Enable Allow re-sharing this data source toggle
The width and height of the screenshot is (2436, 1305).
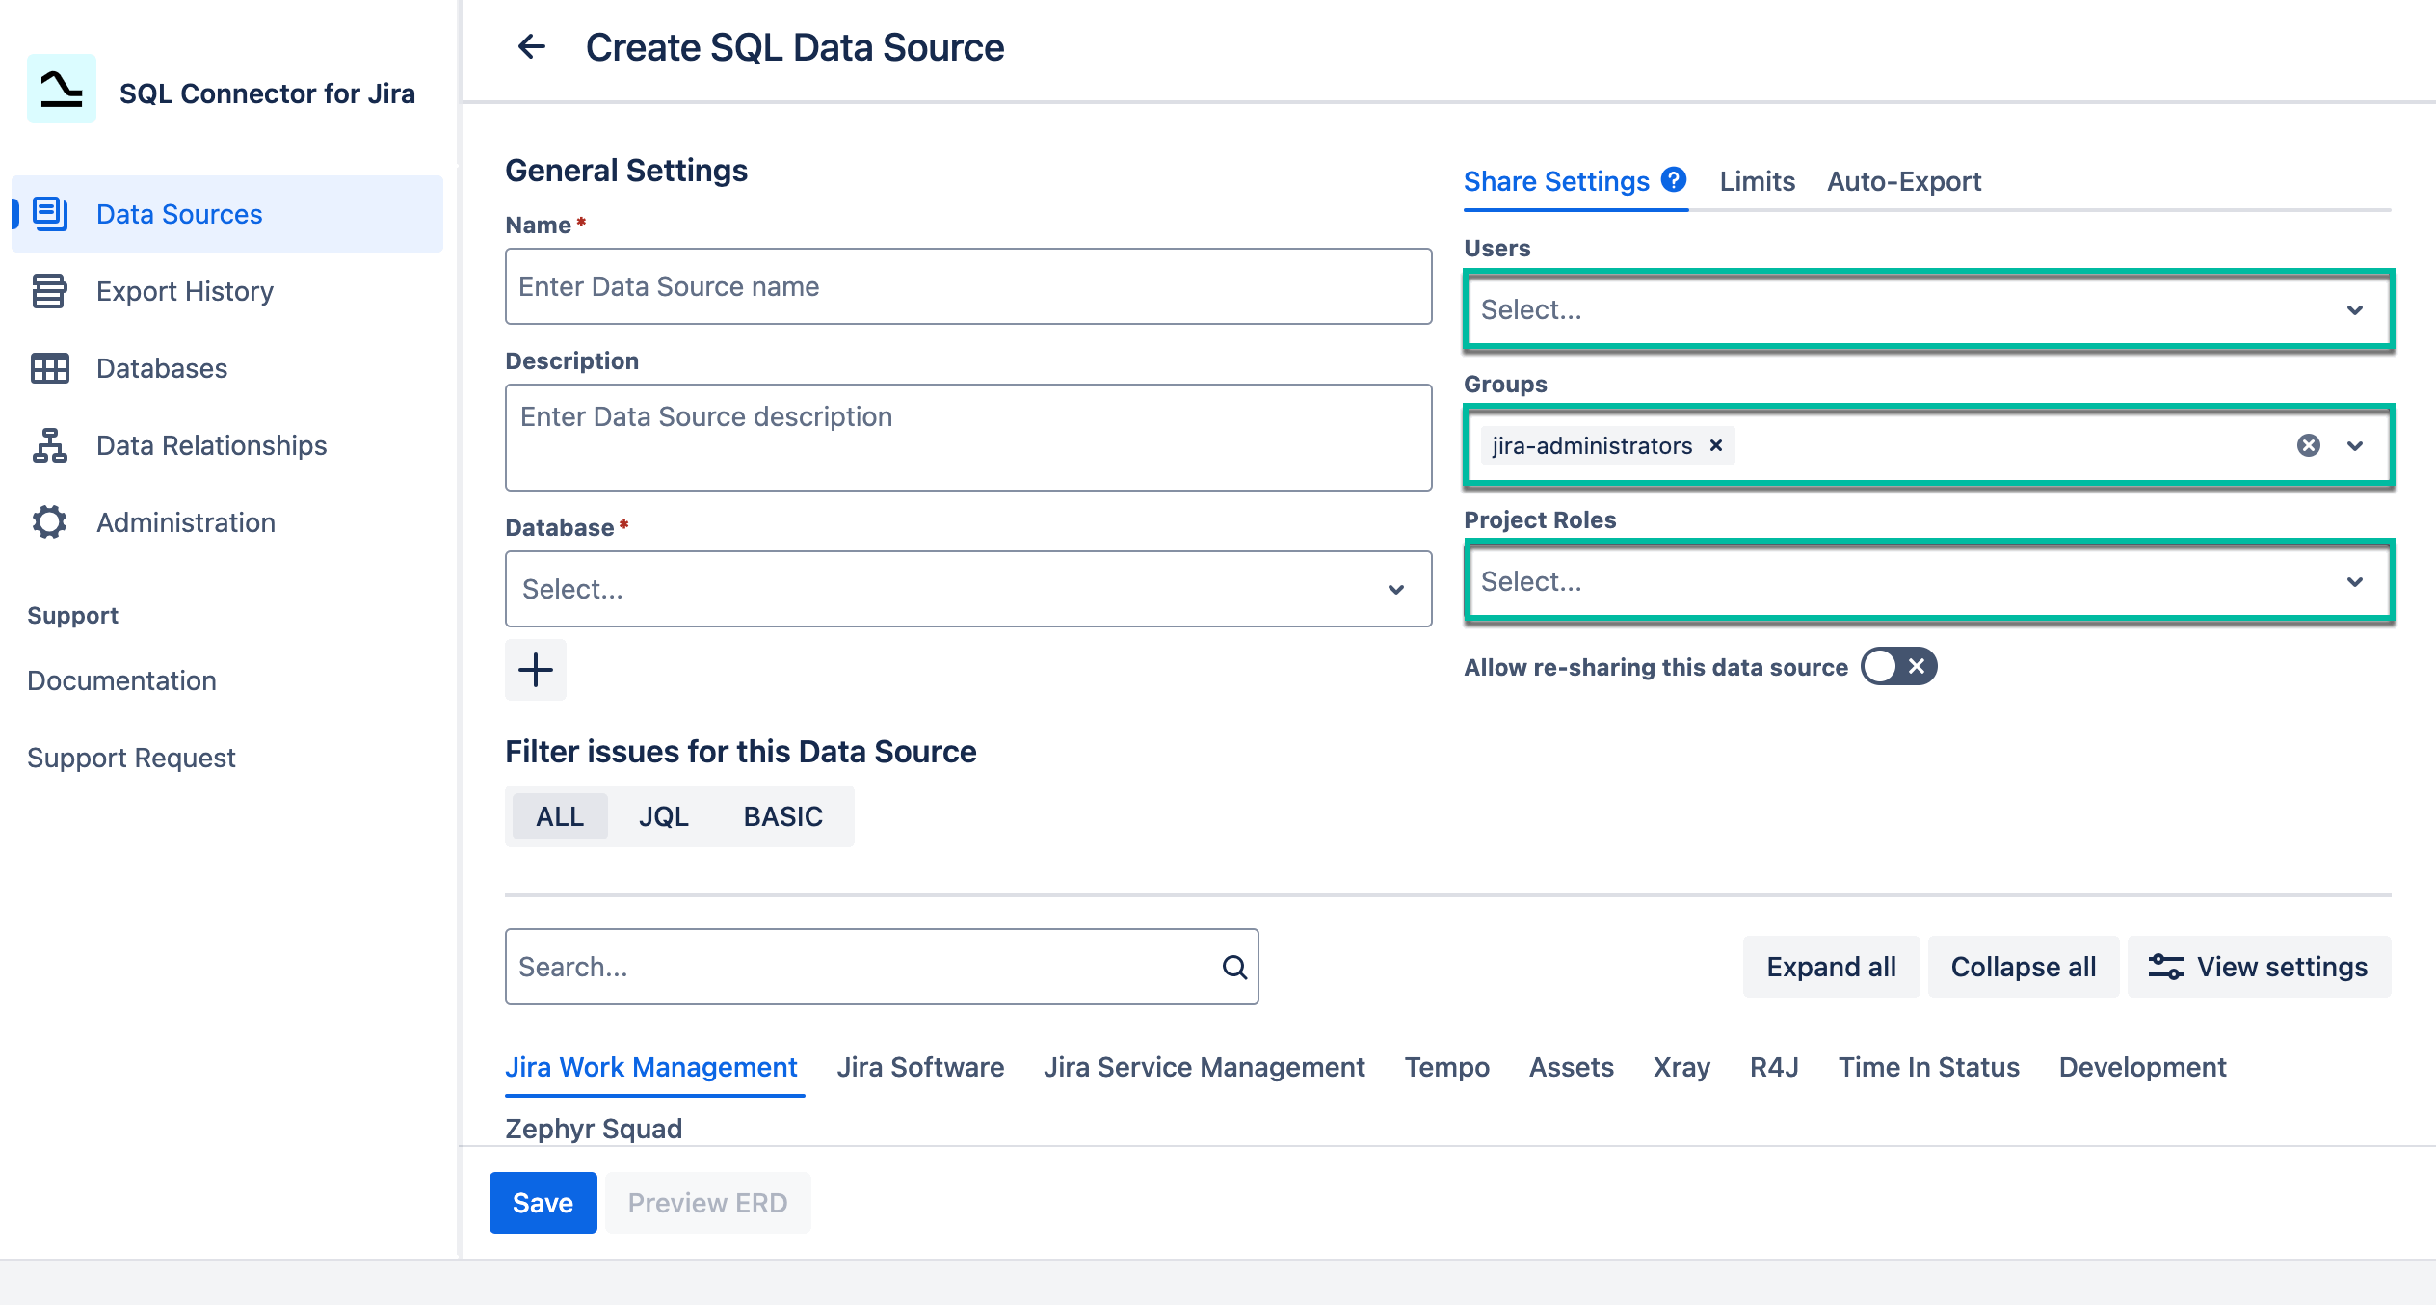1897,666
